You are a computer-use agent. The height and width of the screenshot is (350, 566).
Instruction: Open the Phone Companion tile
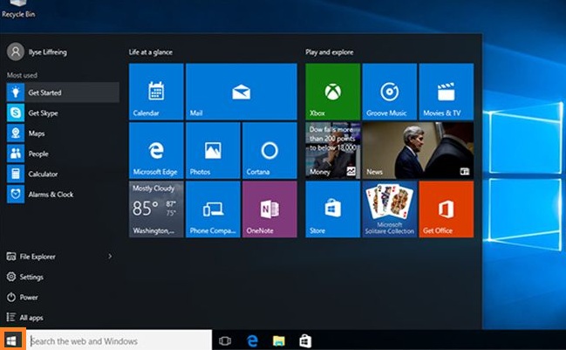click(213, 209)
